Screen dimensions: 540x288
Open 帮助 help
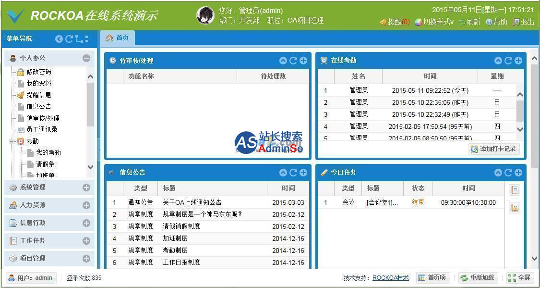(x=497, y=22)
